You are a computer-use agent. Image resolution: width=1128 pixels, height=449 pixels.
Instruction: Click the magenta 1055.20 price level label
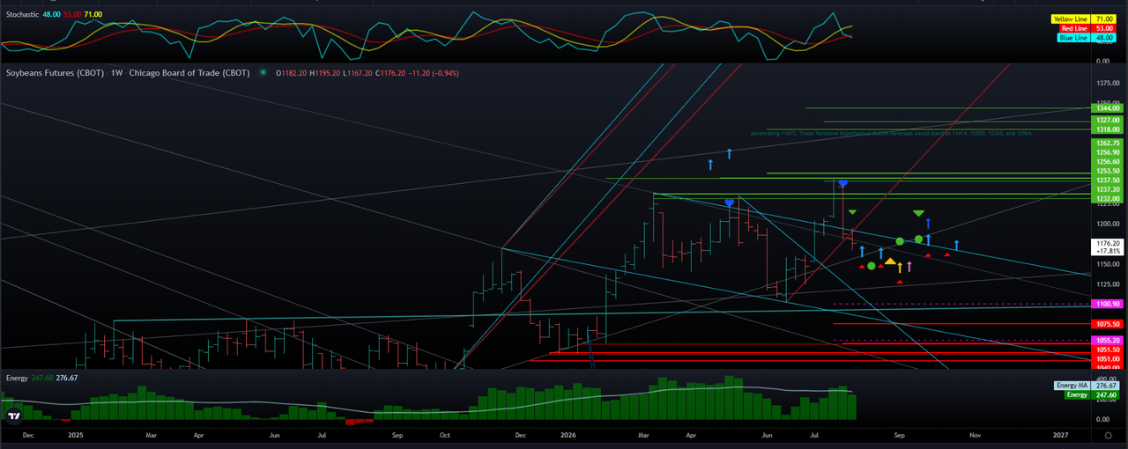tap(1108, 340)
